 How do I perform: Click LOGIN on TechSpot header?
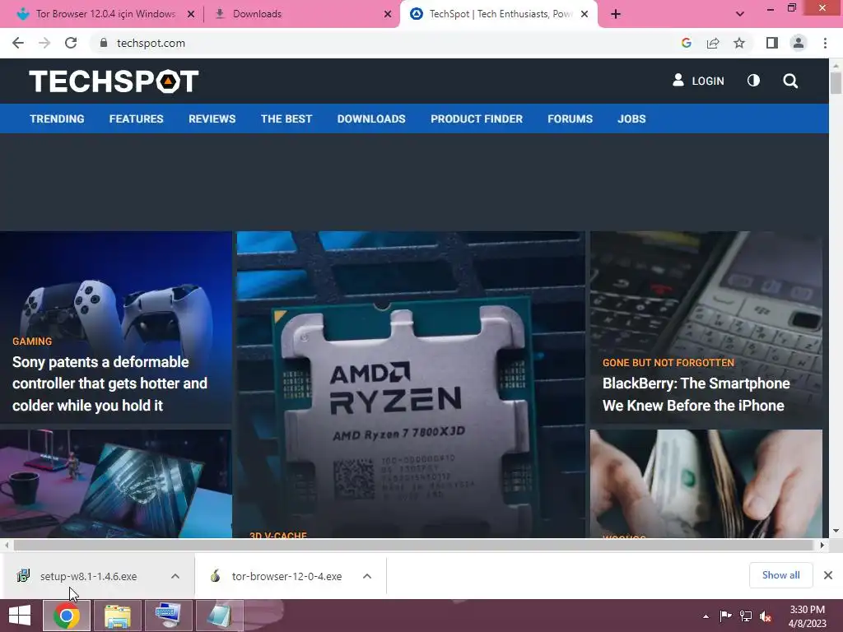pyautogui.click(x=698, y=81)
